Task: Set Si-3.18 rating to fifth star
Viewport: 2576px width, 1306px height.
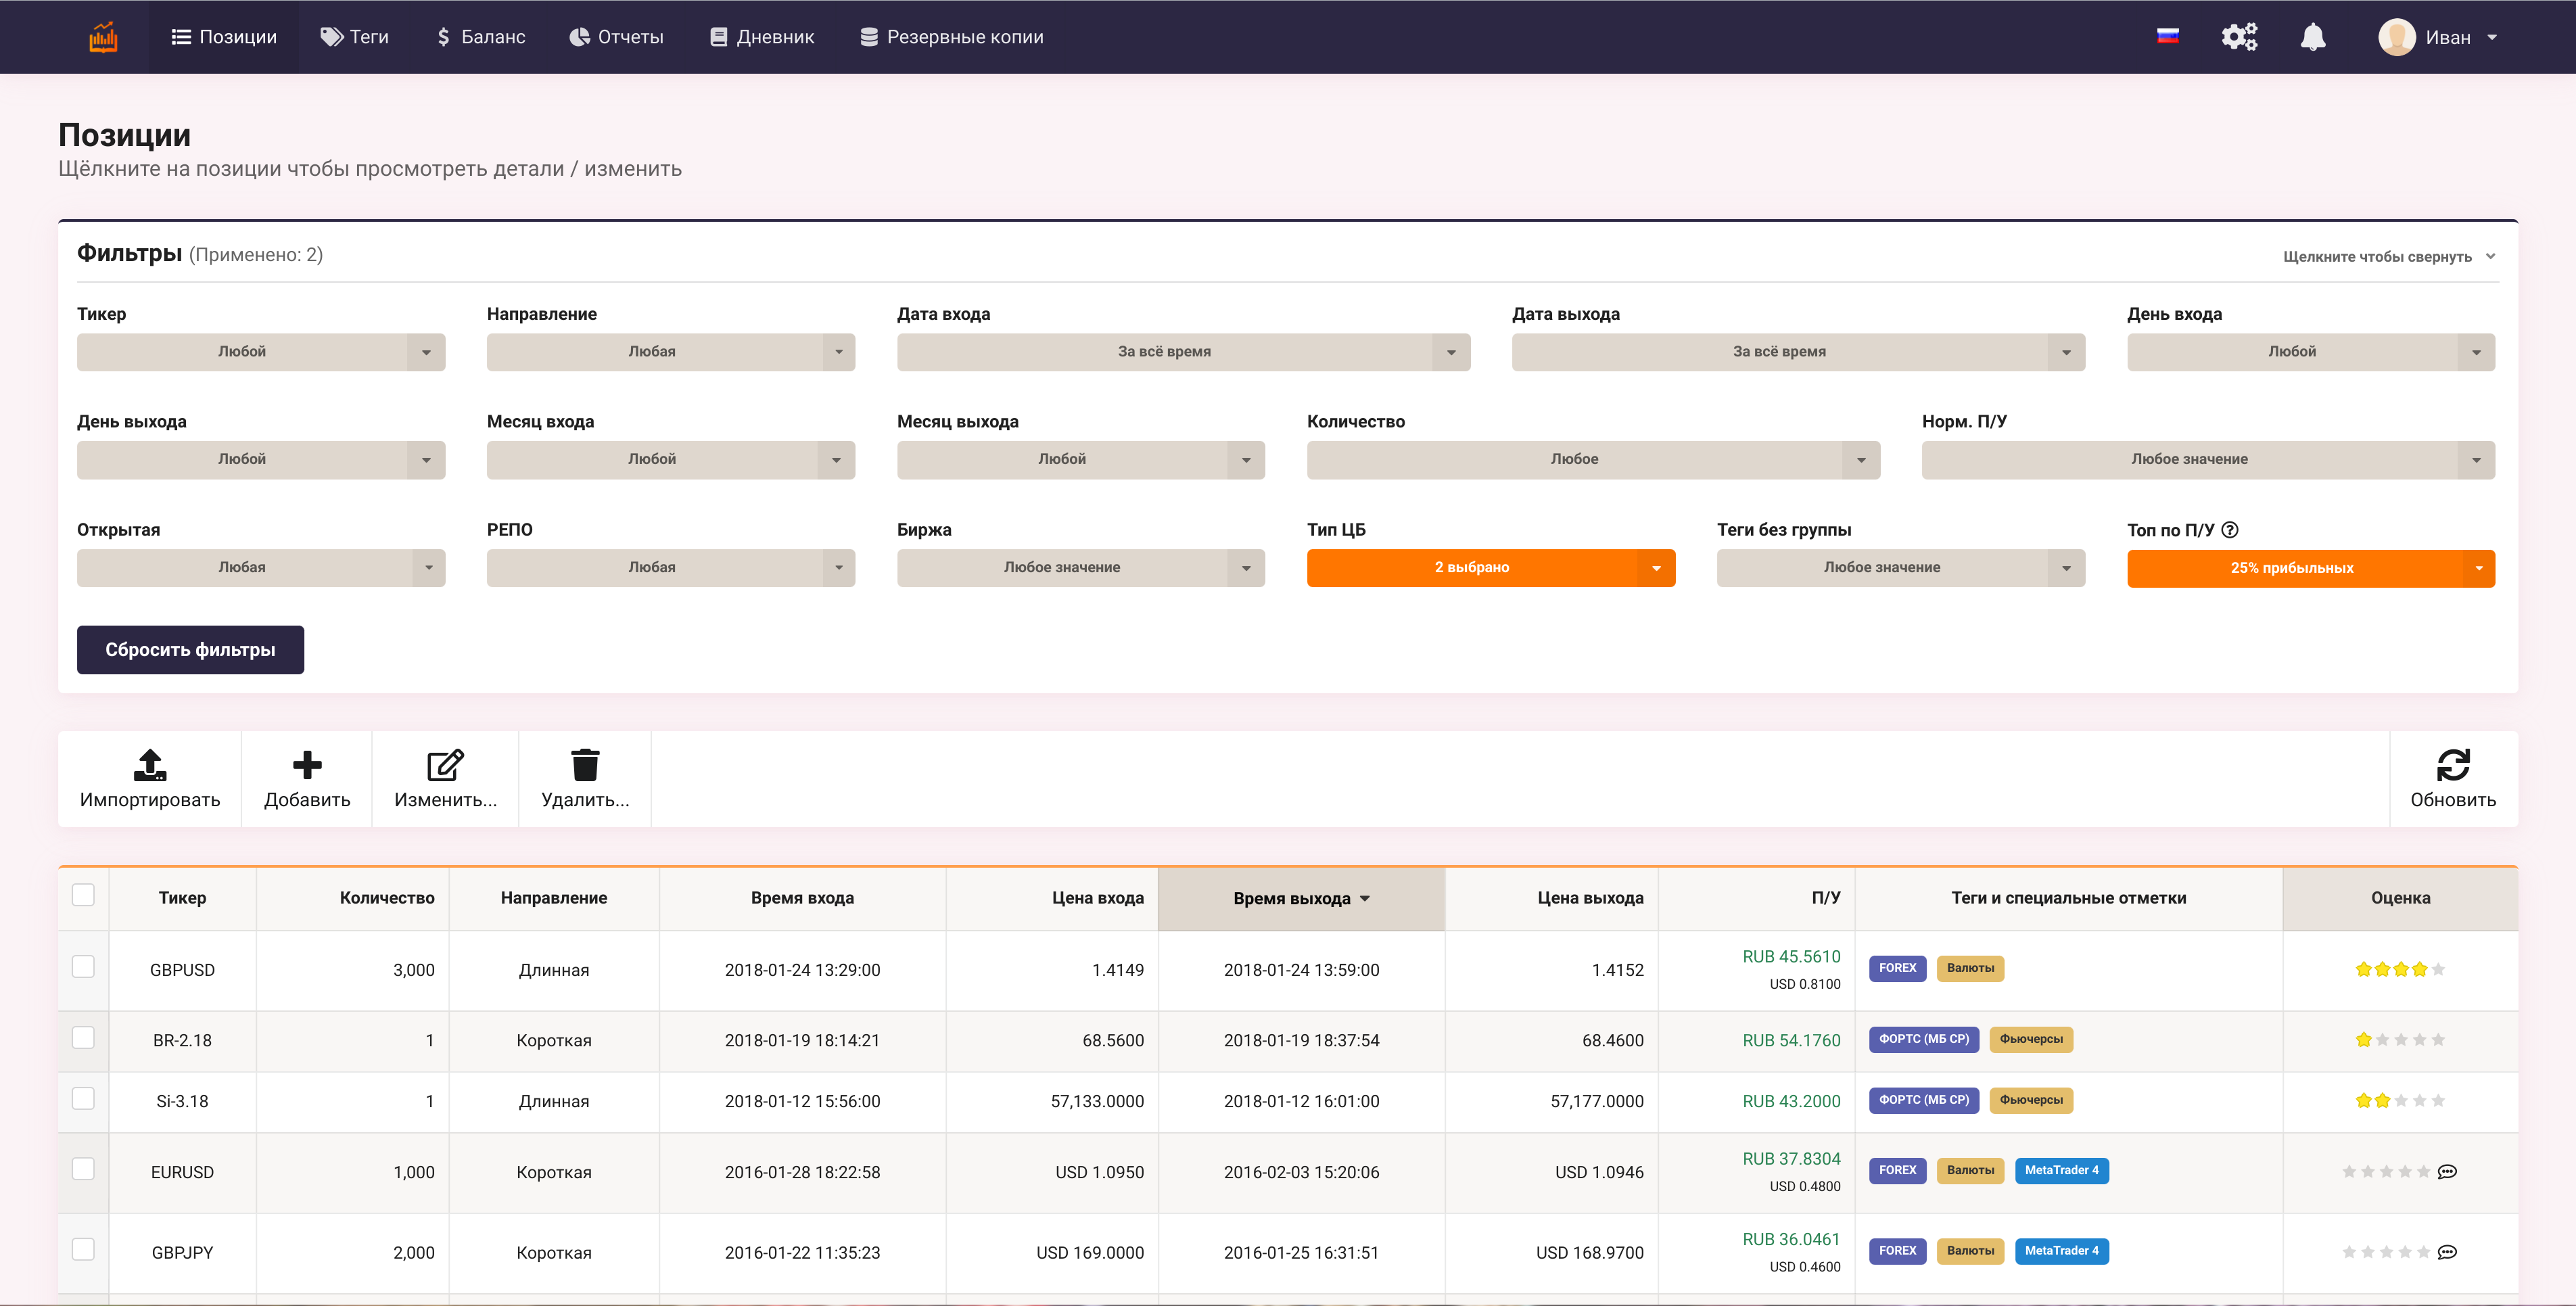Action: 2438,1101
